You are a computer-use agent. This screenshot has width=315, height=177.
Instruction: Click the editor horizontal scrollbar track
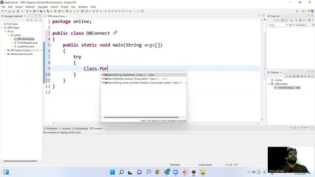click(x=156, y=123)
